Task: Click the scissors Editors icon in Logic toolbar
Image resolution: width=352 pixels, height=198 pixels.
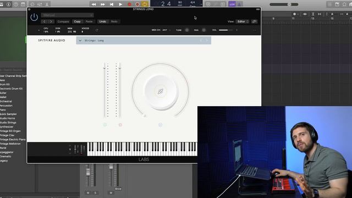Action: [47, 4]
